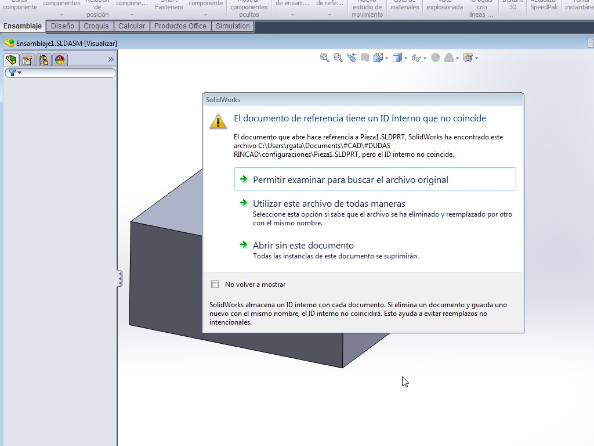Click the View Orientation cube icon
Image resolution: width=594 pixels, height=446 pixels.
[x=378, y=57]
